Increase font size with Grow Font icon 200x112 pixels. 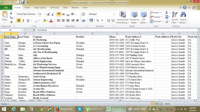coord(48,14)
